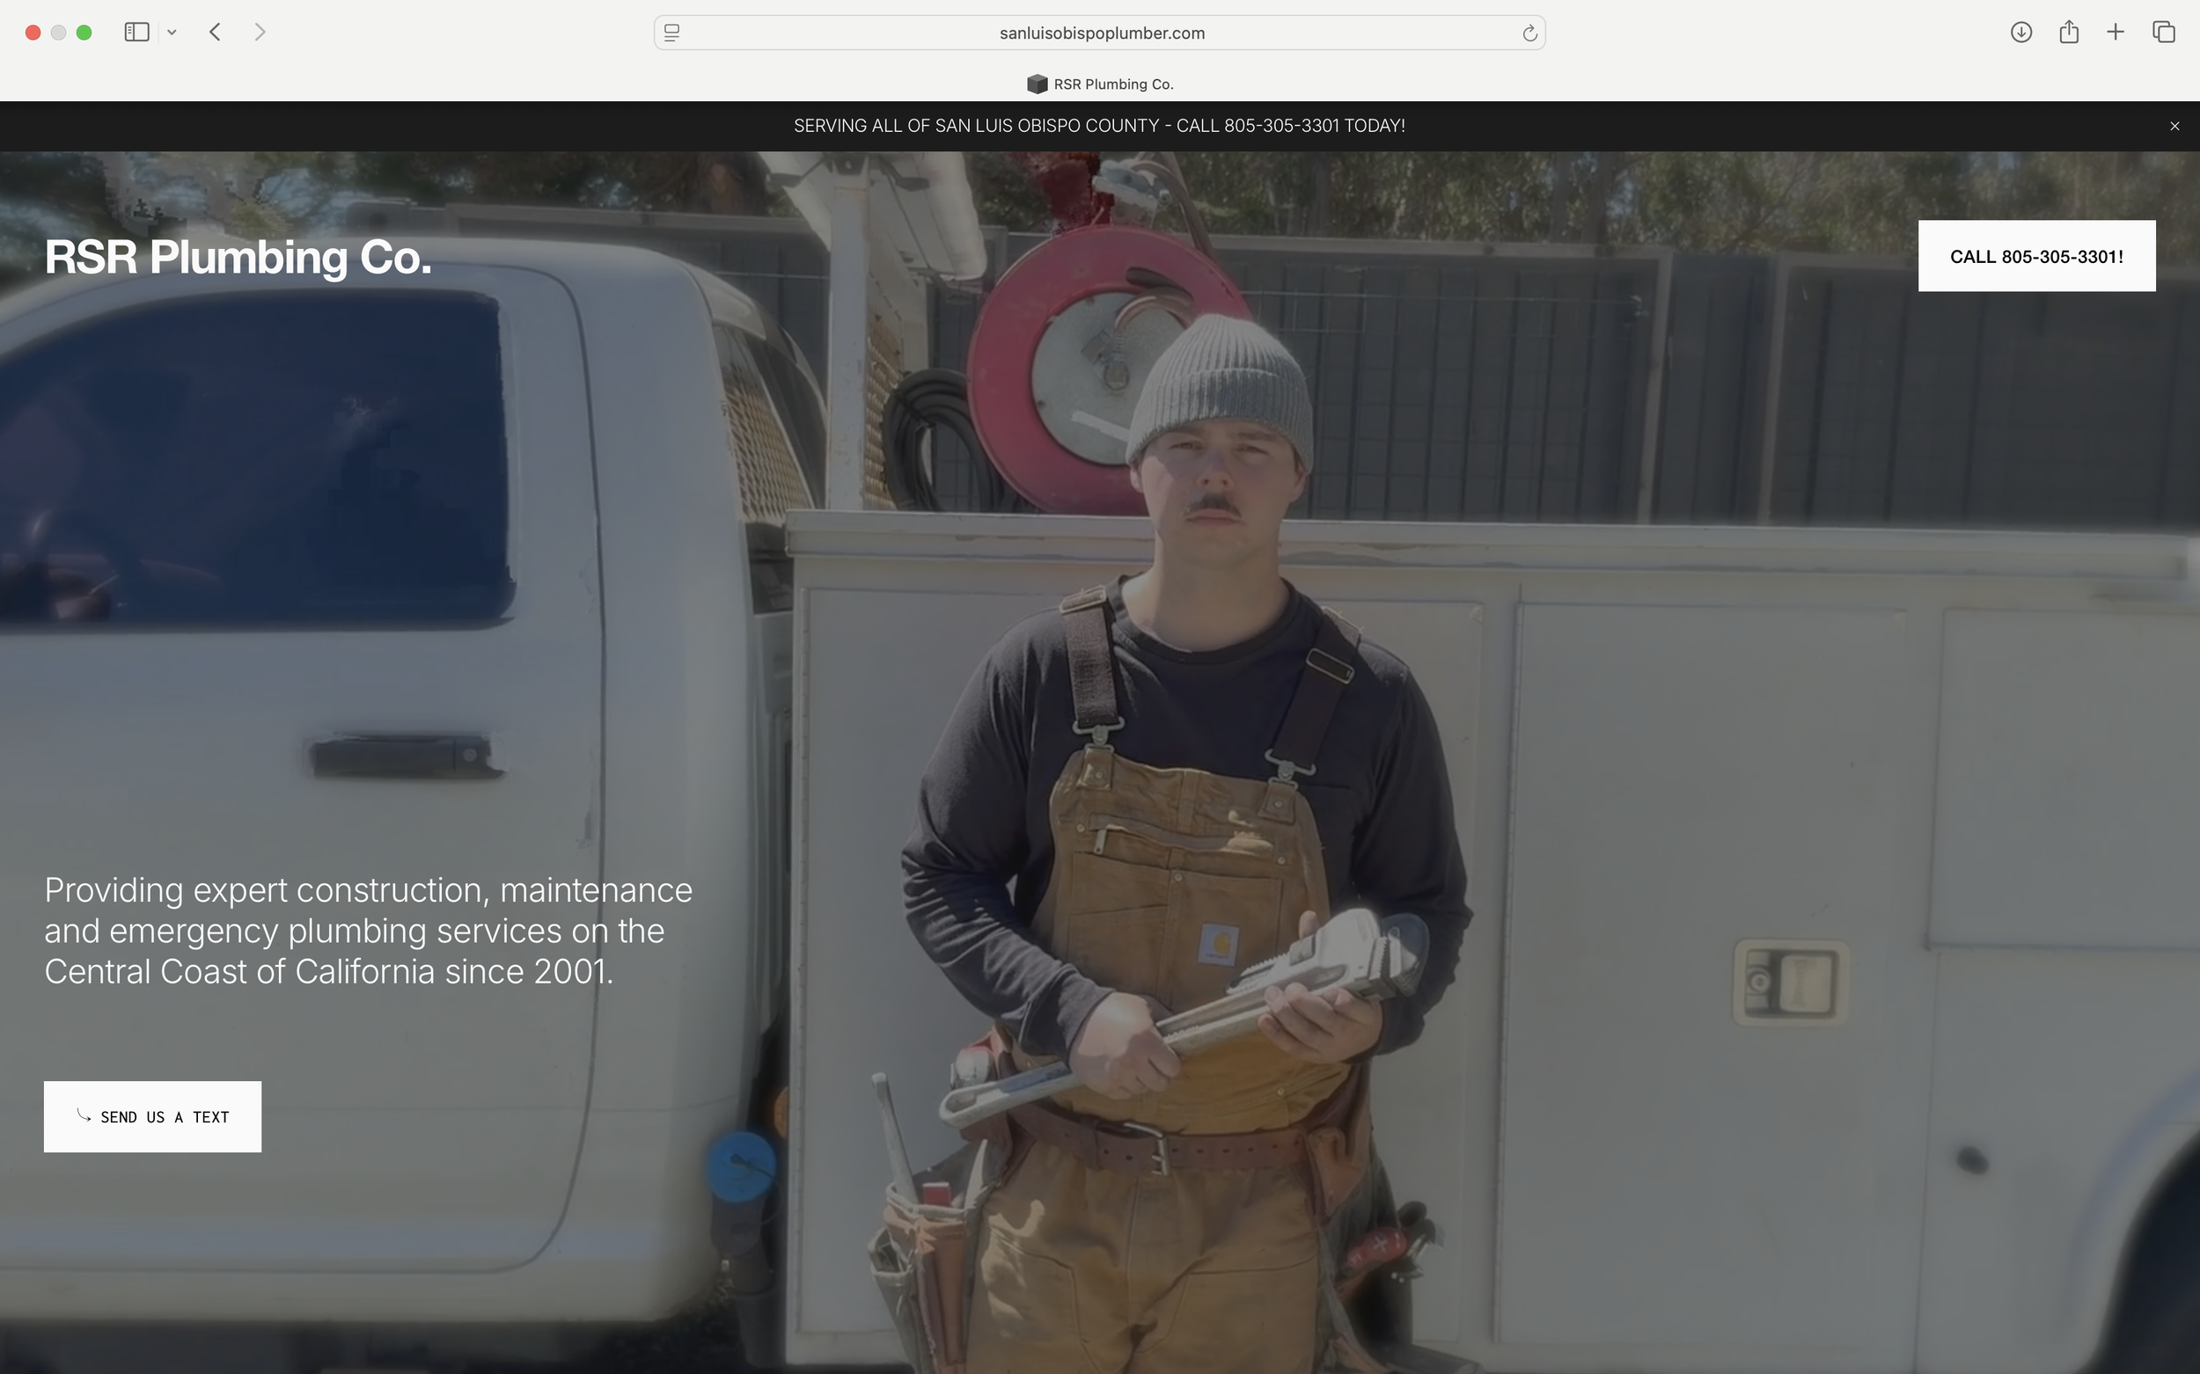Reload the current page
Screen dimensions: 2200x1374
[1529, 33]
